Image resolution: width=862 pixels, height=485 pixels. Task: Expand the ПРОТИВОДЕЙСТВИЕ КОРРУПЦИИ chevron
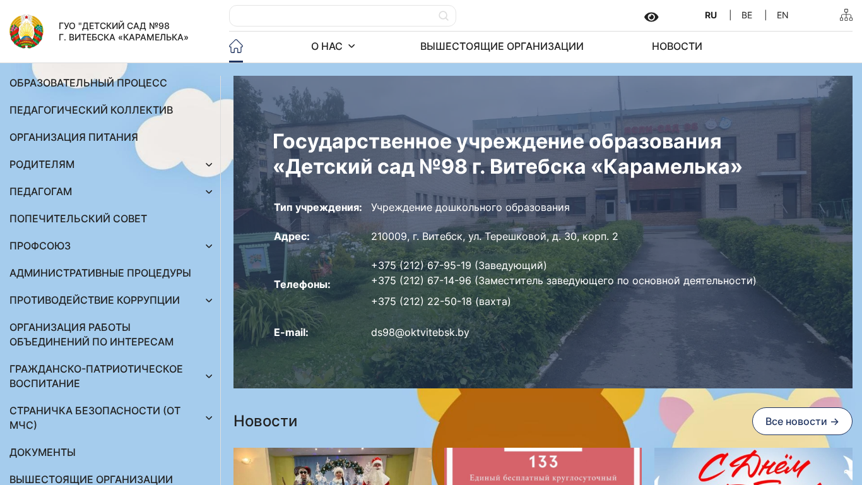pos(209,301)
